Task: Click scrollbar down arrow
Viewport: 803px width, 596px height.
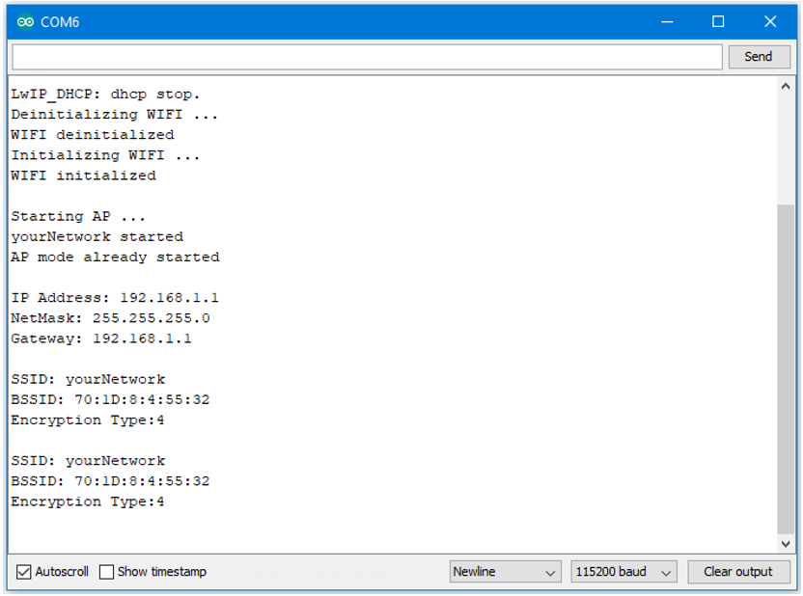Action: coord(786,544)
